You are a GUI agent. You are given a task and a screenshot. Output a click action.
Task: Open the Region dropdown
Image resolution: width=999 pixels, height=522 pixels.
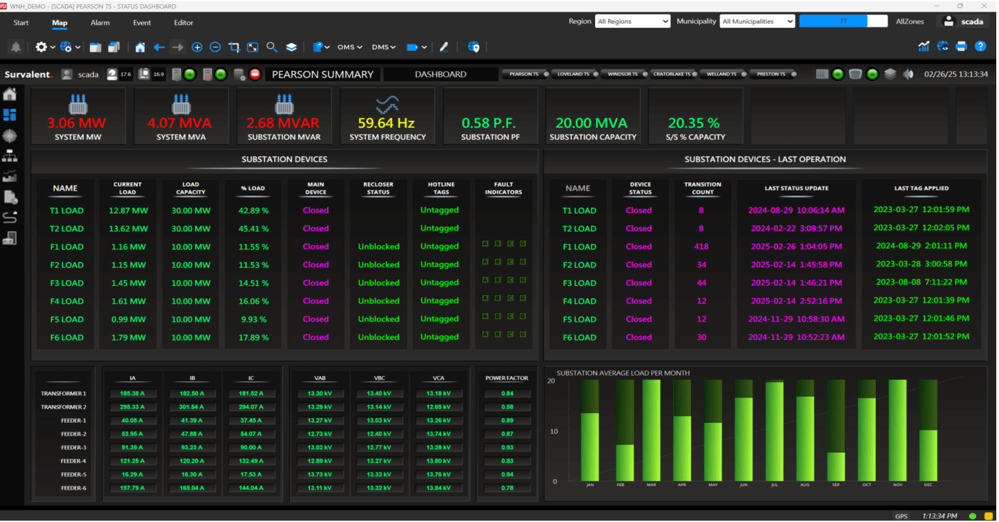632,22
